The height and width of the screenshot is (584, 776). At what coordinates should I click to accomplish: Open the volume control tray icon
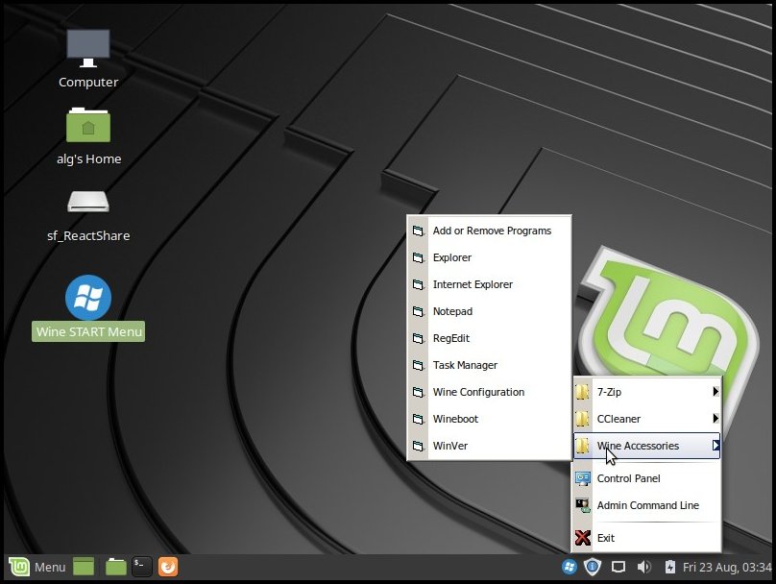(x=643, y=567)
